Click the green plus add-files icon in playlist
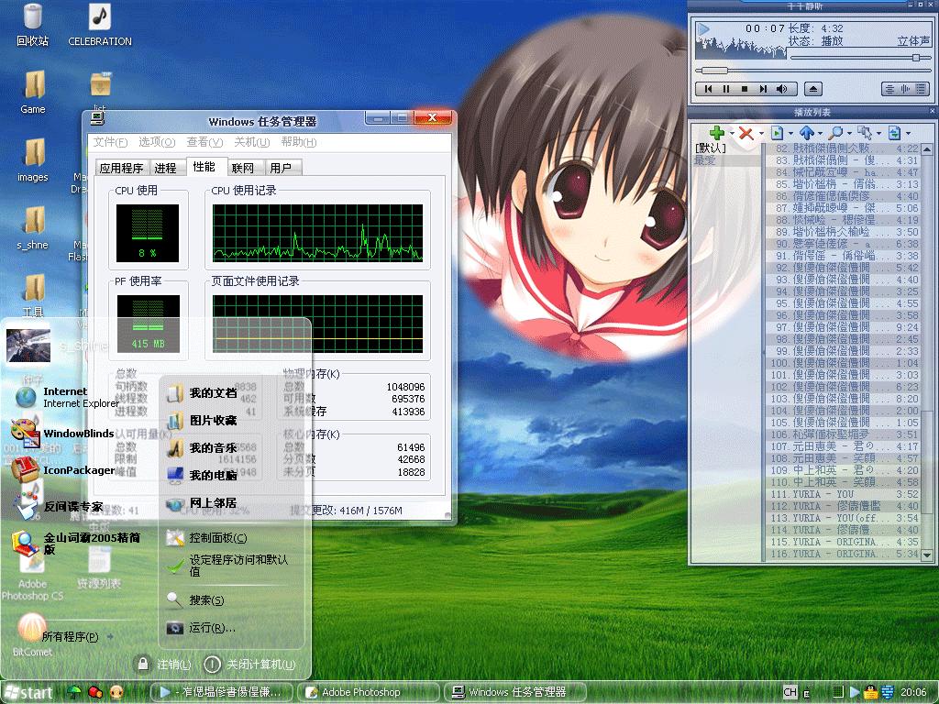 pyautogui.click(x=717, y=133)
